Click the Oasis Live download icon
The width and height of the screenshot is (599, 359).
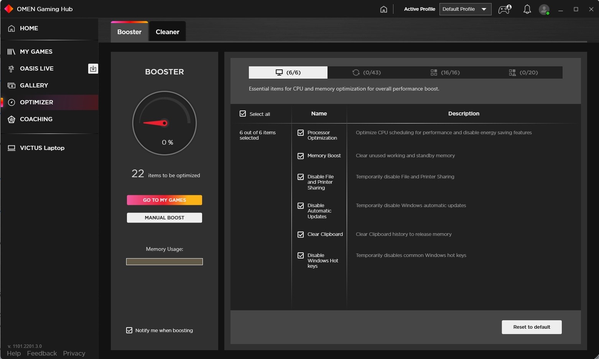click(93, 69)
